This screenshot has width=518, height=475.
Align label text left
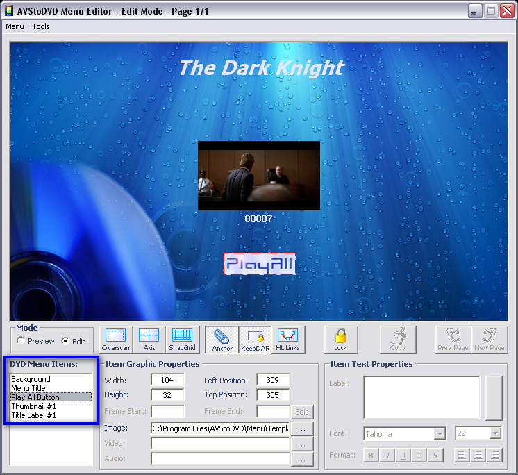[x=462, y=455]
